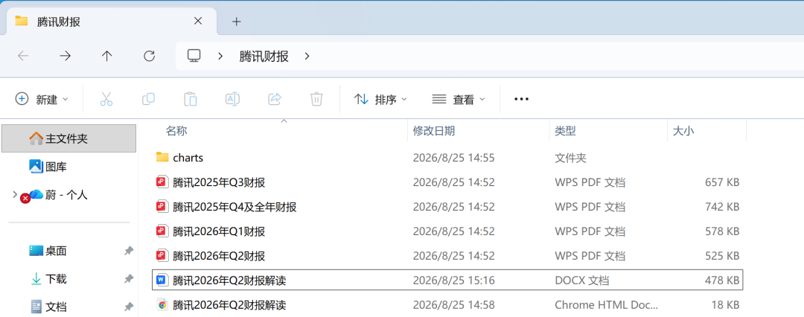Image resolution: width=804 pixels, height=317 pixels.
Task: Click the 文件夹 type cell
Action: 570,158
